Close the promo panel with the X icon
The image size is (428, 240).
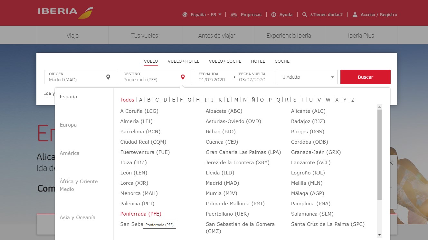point(391,163)
